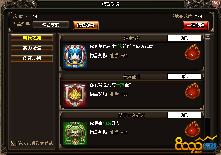Click the crown shield rebirth achievement icon

point(75,56)
